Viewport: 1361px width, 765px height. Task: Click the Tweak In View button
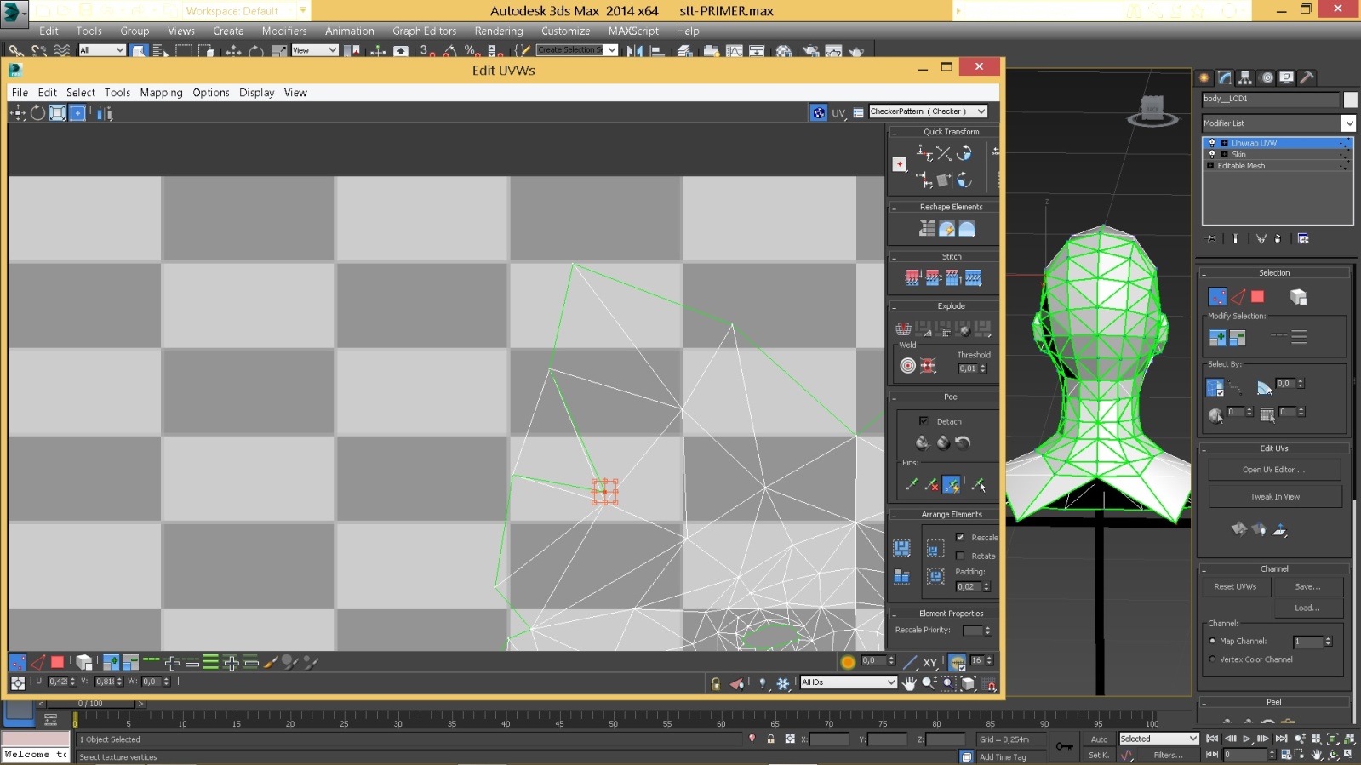point(1274,497)
